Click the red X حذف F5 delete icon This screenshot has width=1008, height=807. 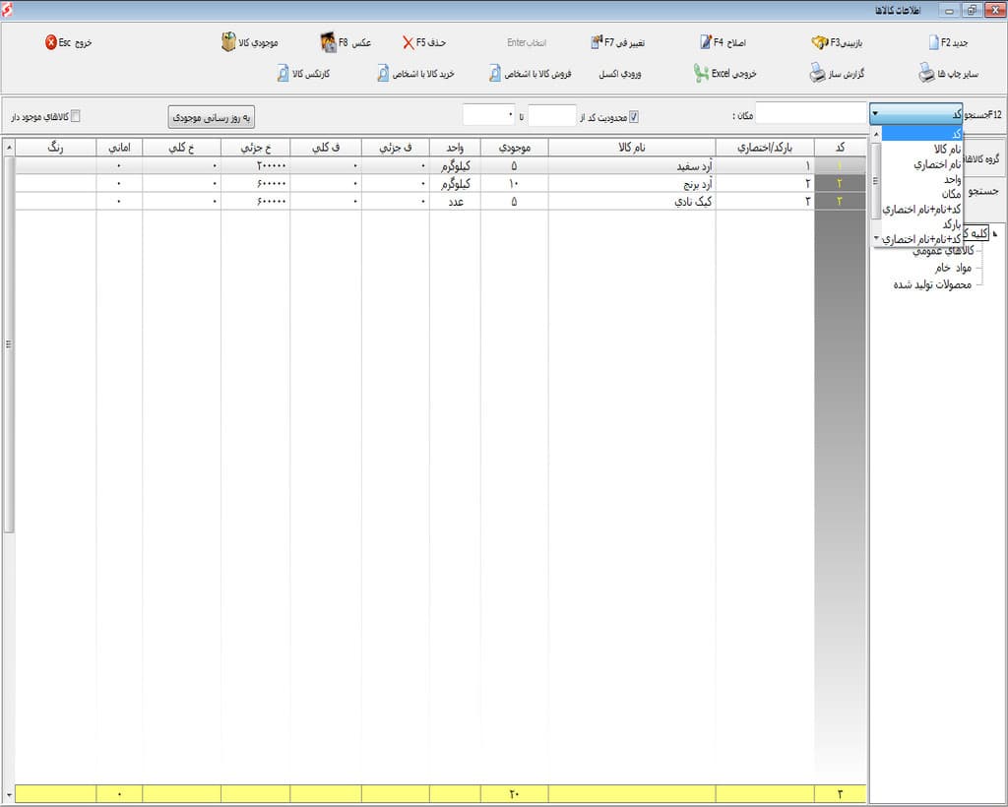click(408, 43)
